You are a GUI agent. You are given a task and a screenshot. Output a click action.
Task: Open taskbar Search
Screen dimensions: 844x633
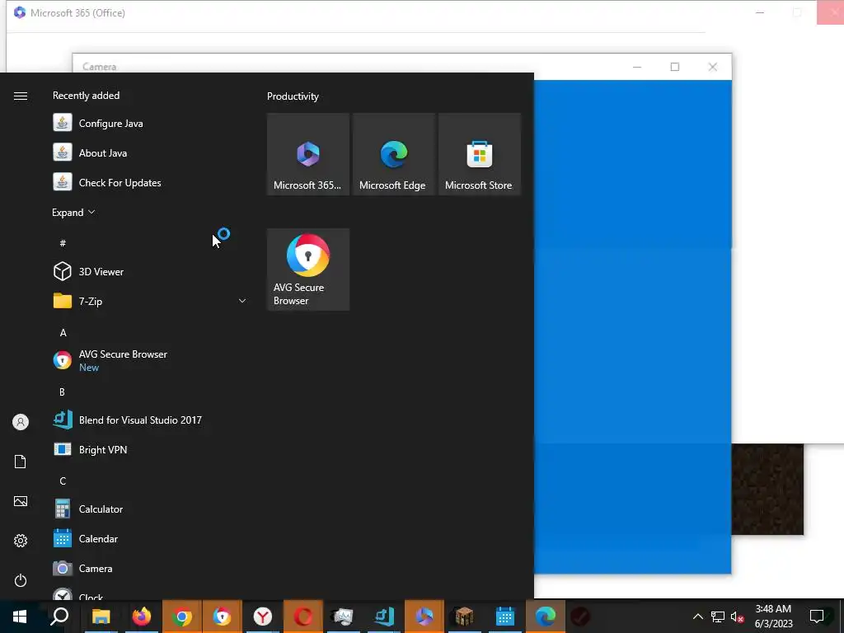(59, 617)
